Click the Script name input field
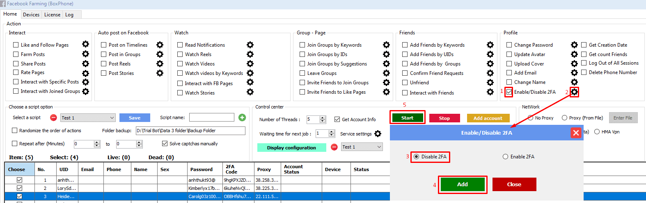This screenshot has height=203, width=646. tap(212, 117)
